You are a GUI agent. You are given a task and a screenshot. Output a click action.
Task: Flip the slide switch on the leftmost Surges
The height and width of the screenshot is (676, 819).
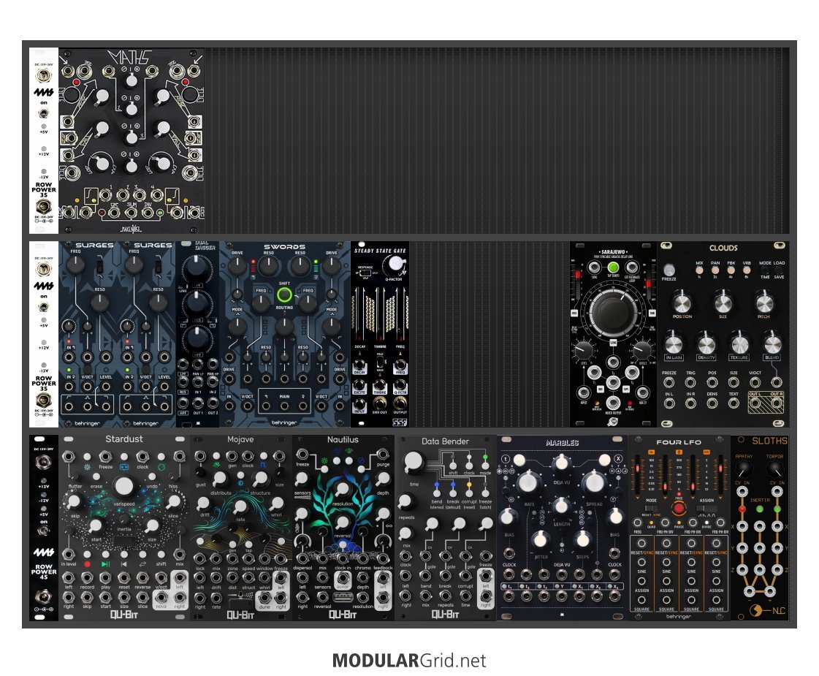(x=100, y=266)
